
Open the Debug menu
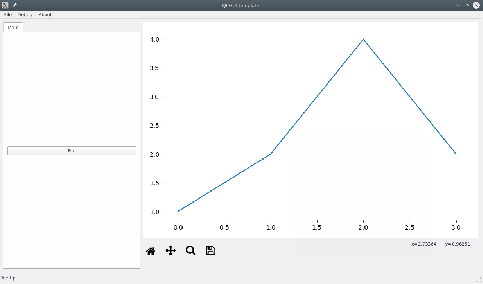[x=25, y=15]
